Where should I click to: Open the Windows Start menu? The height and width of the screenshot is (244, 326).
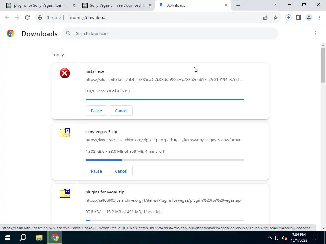(8, 238)
